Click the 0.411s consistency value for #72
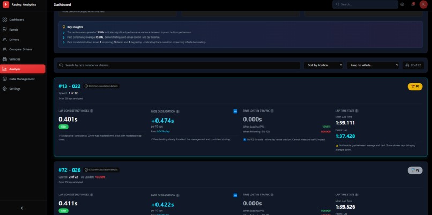The image size is (432, 215). (68, 203)
